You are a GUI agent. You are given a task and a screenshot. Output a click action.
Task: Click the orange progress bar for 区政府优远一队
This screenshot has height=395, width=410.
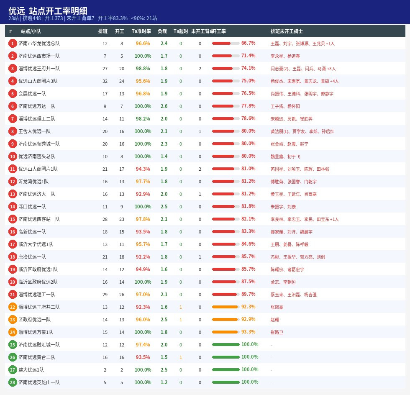(x=225, y=320)
